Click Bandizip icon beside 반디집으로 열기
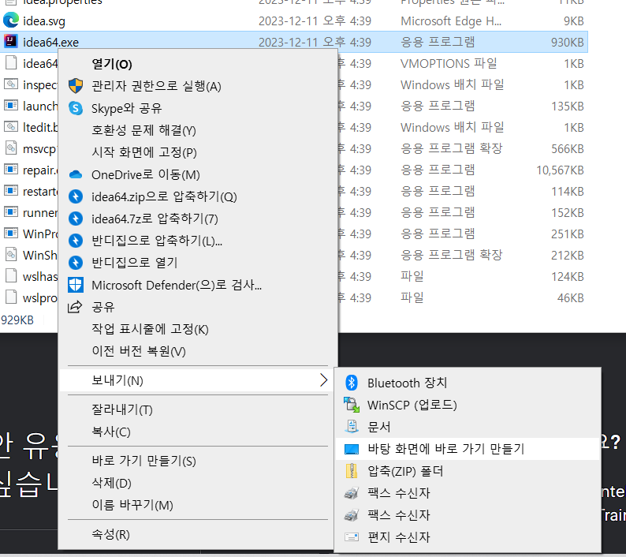 click(x=76, y=263)
